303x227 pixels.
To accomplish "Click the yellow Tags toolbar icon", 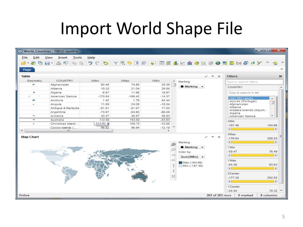I will tap(130, 63).
